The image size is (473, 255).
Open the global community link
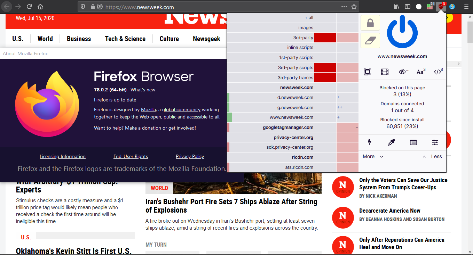pyautogui.click(x=181, y=109)
